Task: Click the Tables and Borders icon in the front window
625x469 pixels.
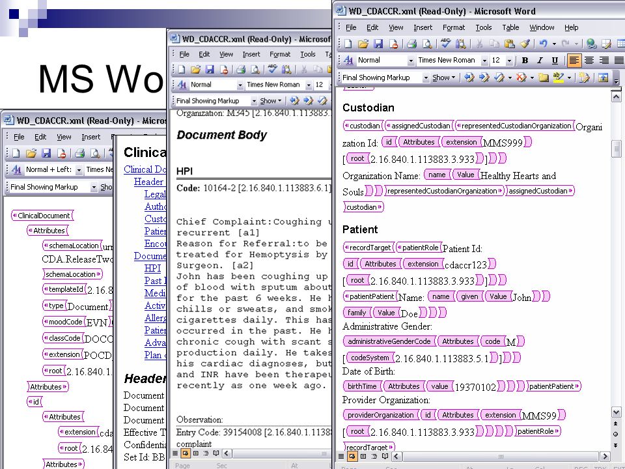Action: (x=606, y=44)
